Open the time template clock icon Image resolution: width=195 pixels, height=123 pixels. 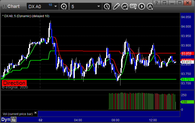click(107, 6)
